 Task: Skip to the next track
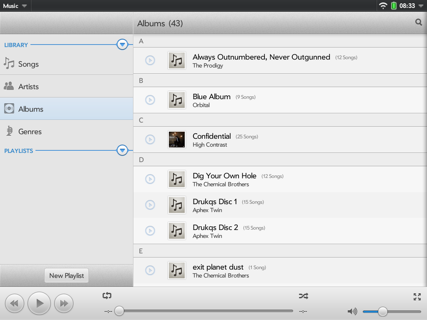tap(64, 303)
